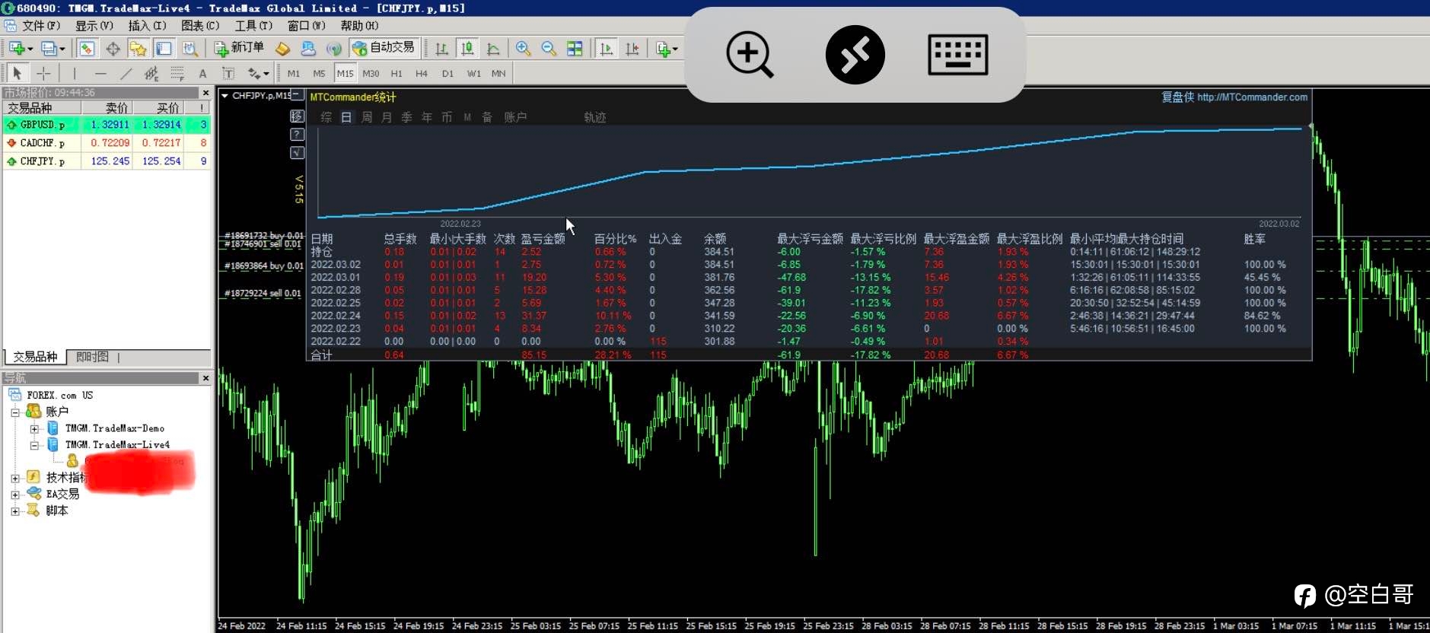The height and width of the screenshot is (633, 1430).
Task: Select the text label tool A
Action: click(202, 73)
